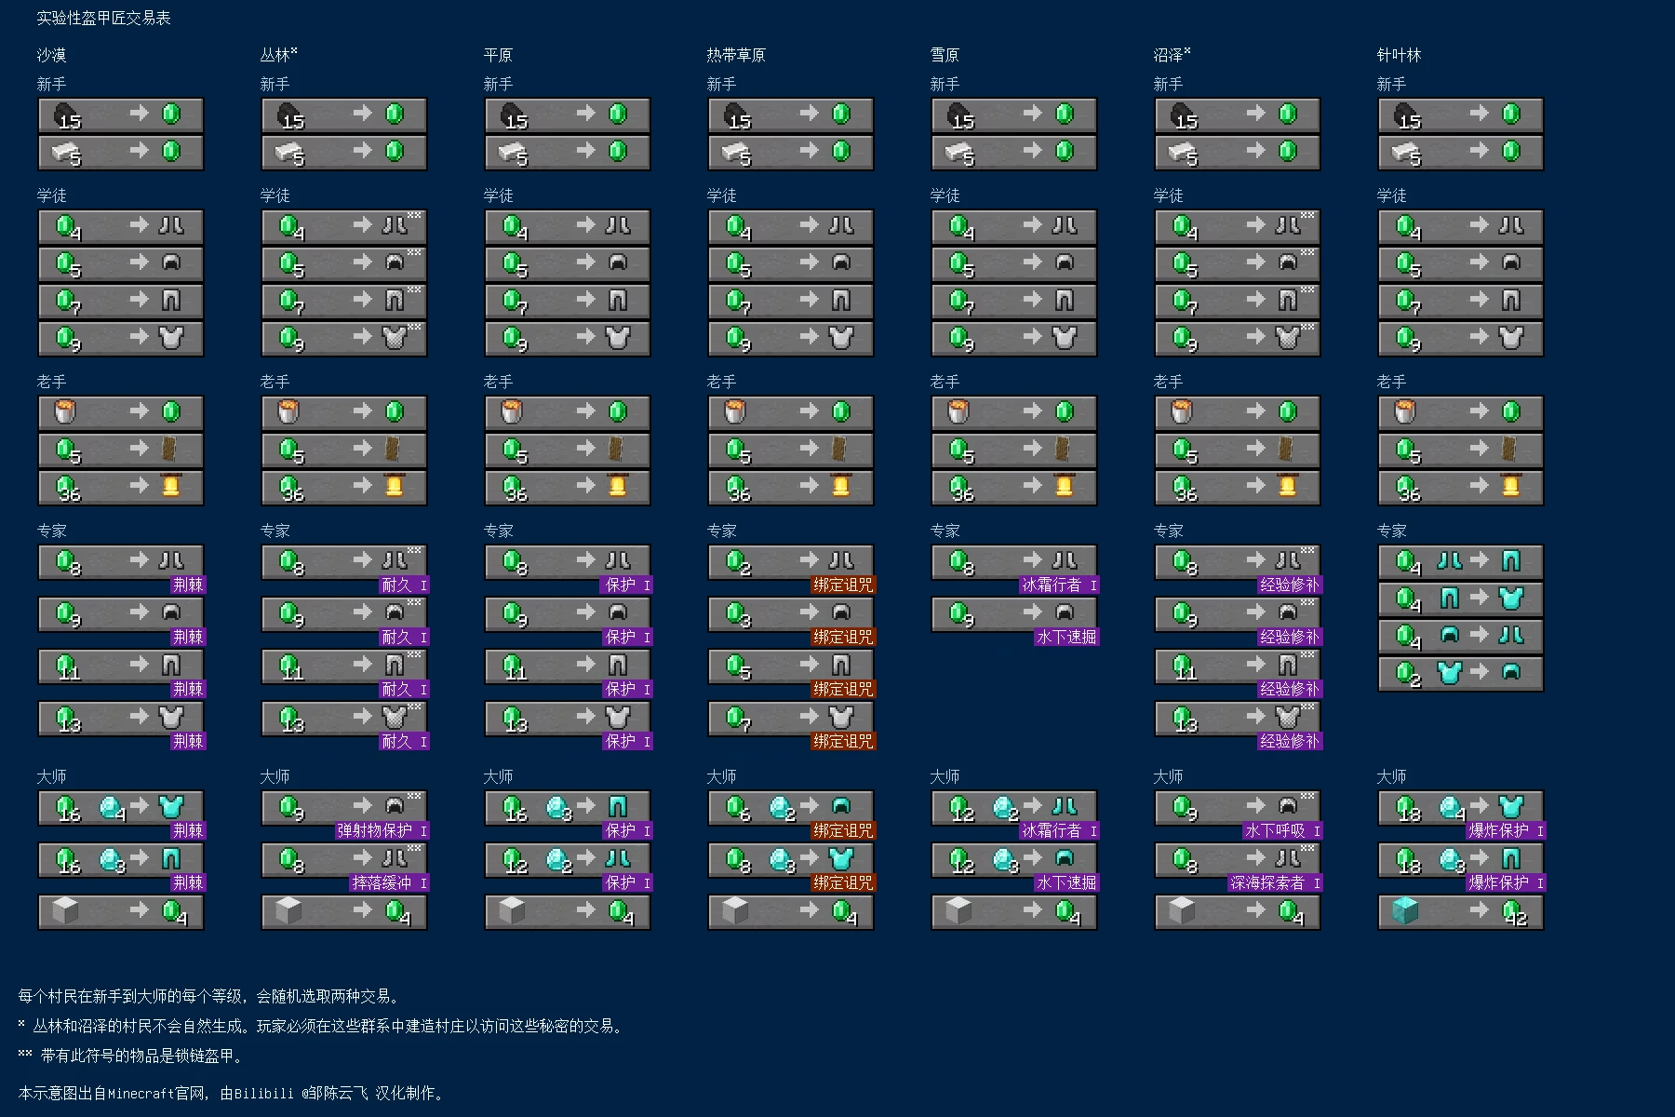
Task: Click the diamond helmet icon in 雪原 大师
Action: pyautogui.click(x=1065, y=858)
